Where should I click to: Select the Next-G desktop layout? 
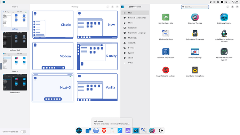point(53,87)
